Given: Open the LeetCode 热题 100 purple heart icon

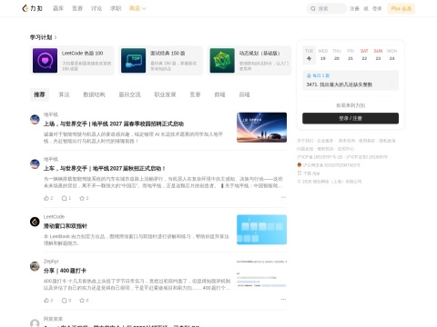Looking at the screenshot, I should [45, 61].
